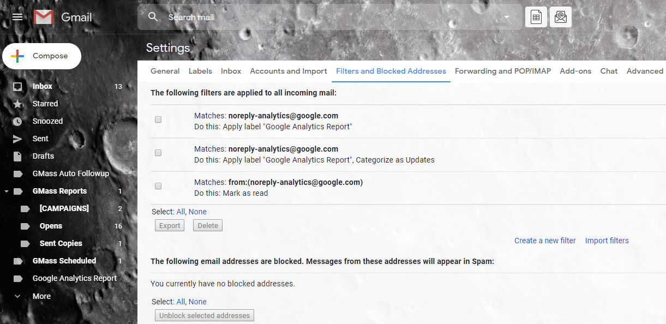Click the Gmail logo

[43, 17]
